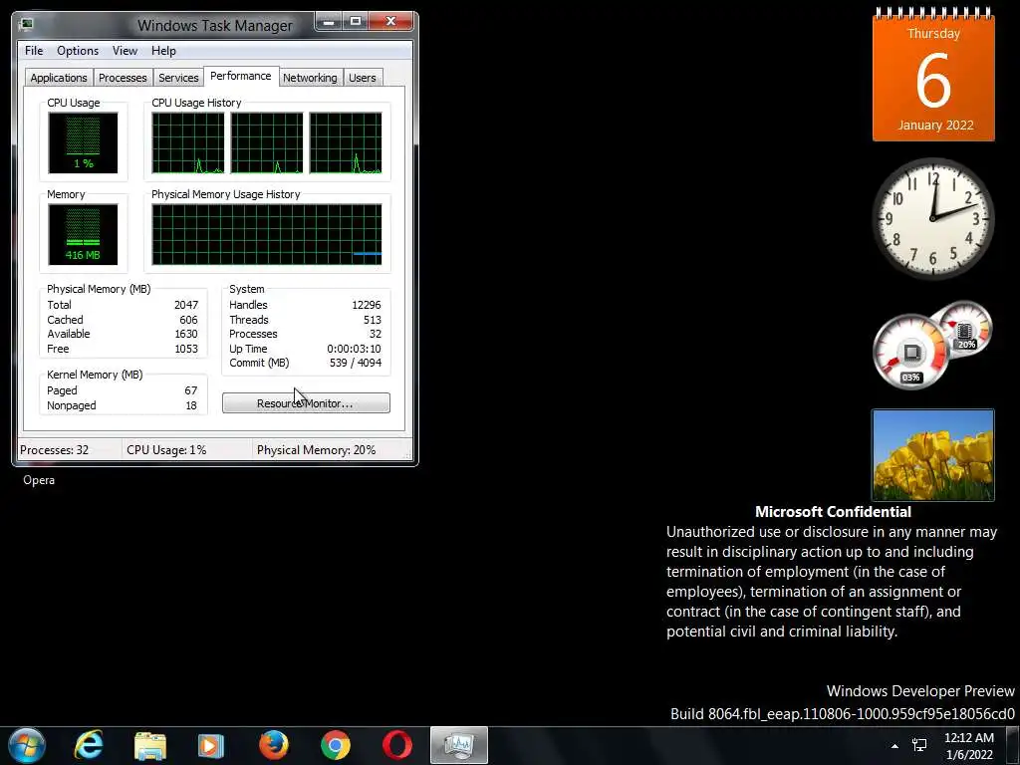This screenshot has height=765, width=1020.
Task: Launch Windows Media Player from taskbar
Action: click(211, 745)
